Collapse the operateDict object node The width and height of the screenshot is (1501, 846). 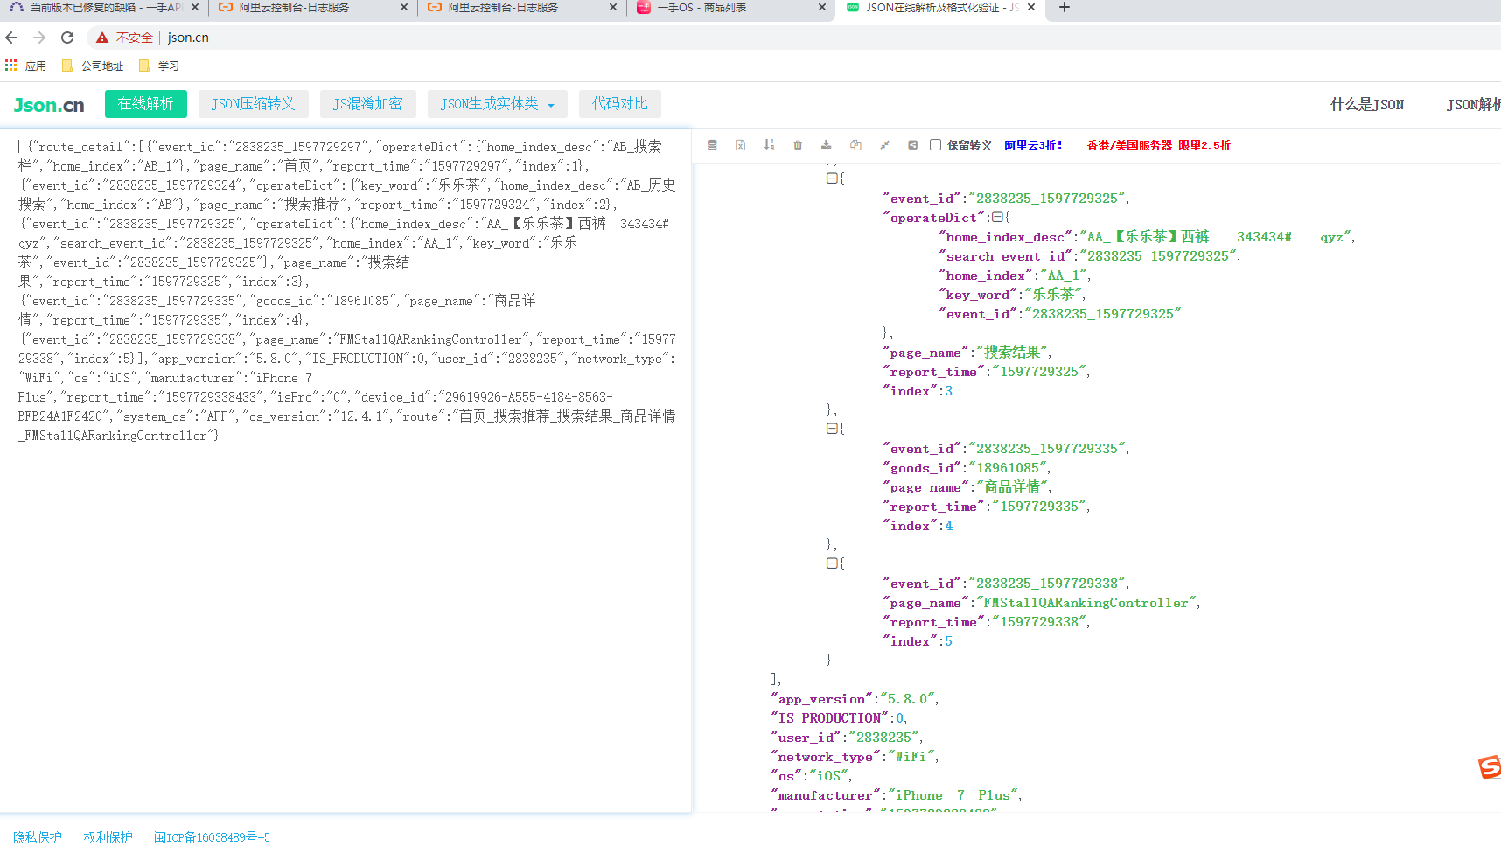(997, 217)
